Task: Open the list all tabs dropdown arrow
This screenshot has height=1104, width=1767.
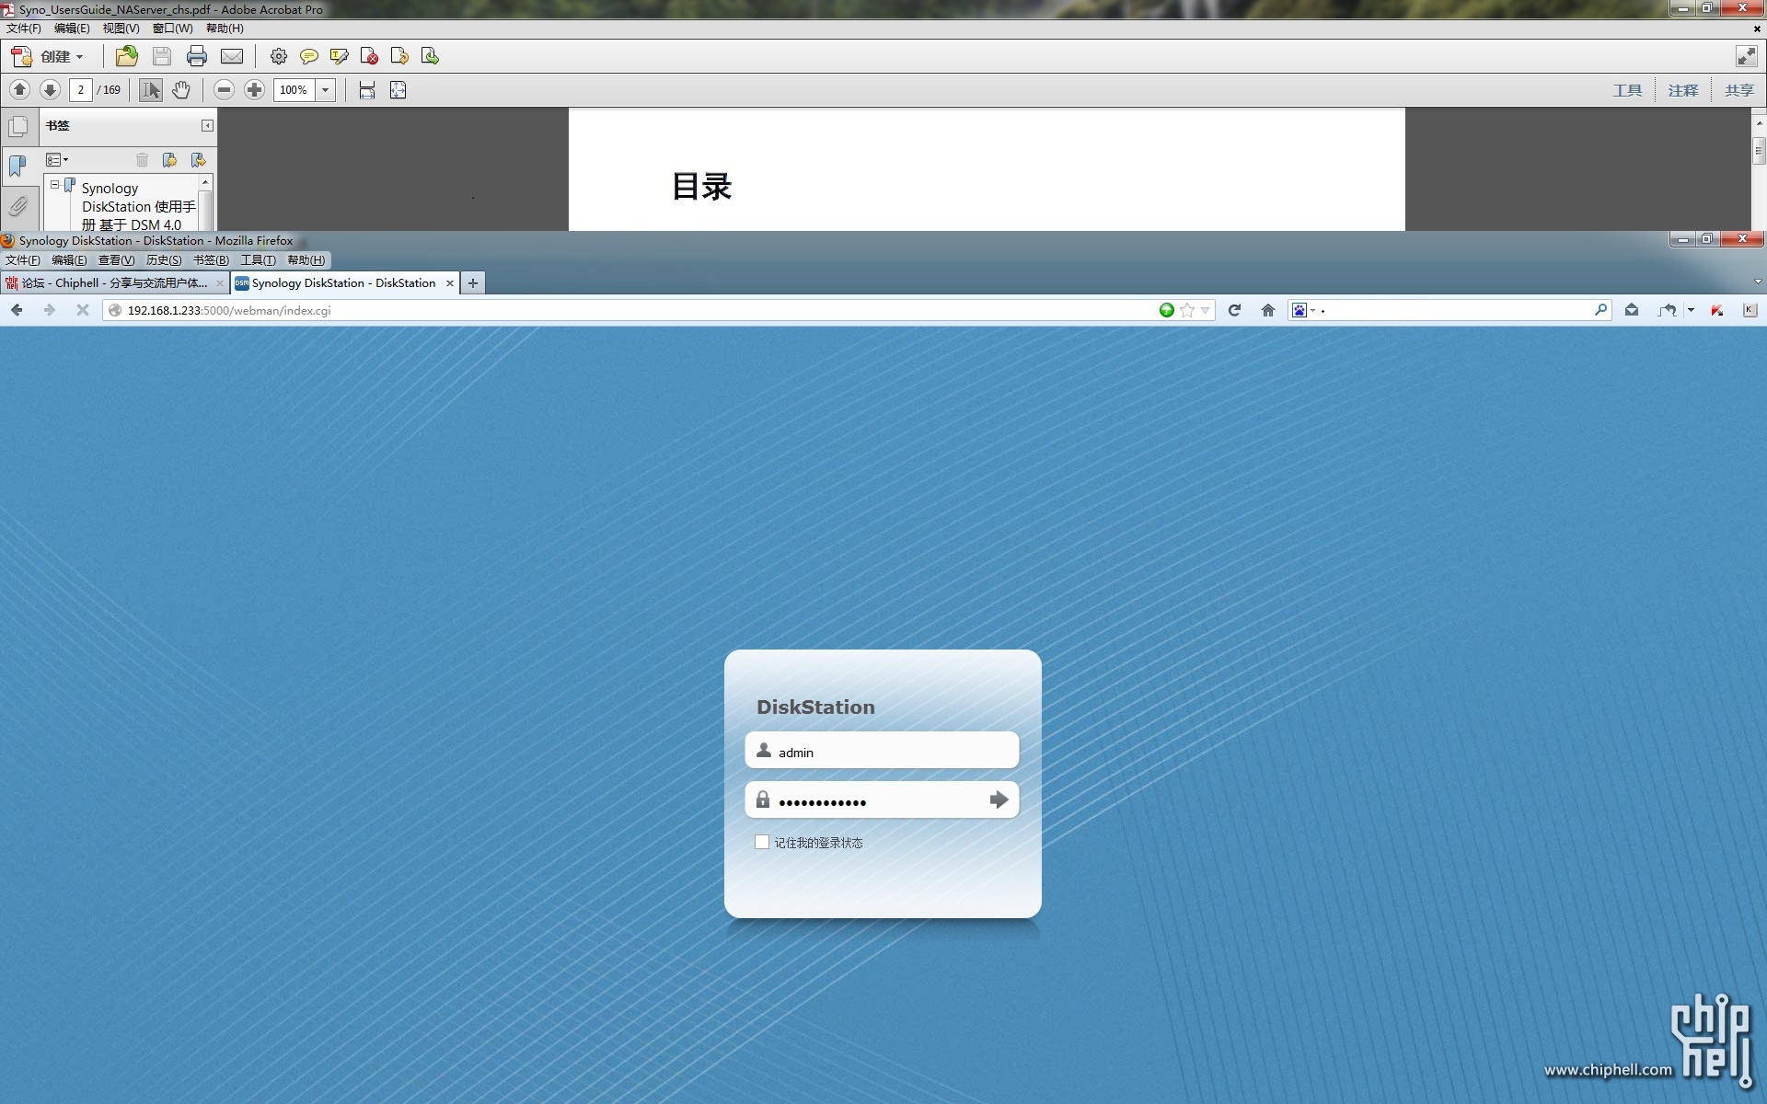Action: coord(1758,282)
